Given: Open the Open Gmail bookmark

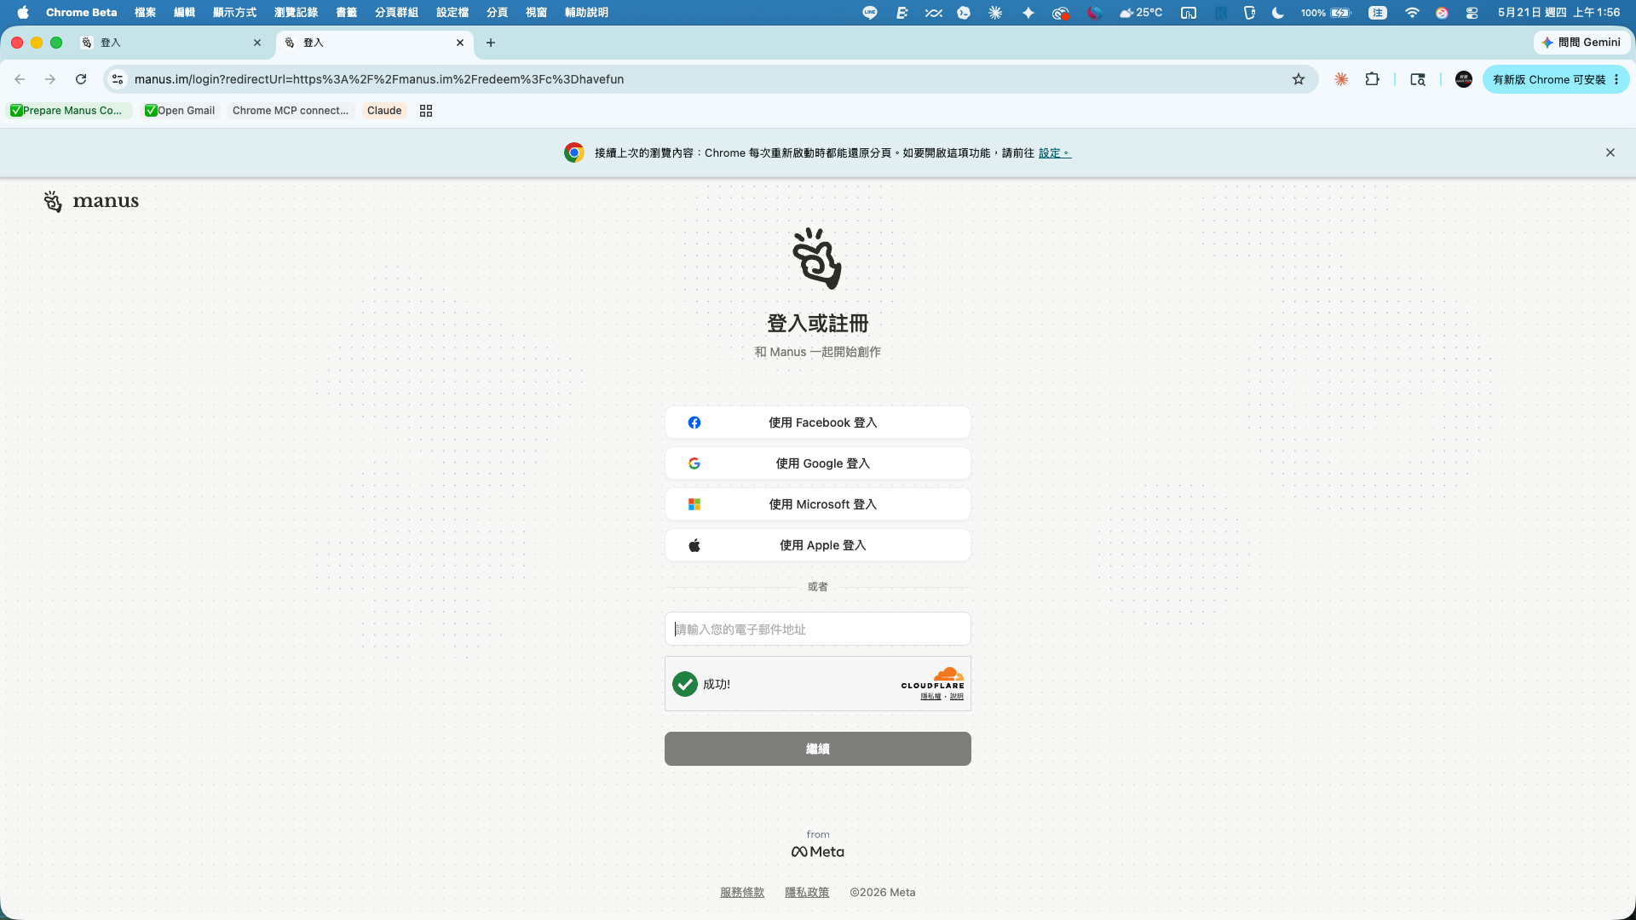Looking at the screenshot, I should click(180, 111).
